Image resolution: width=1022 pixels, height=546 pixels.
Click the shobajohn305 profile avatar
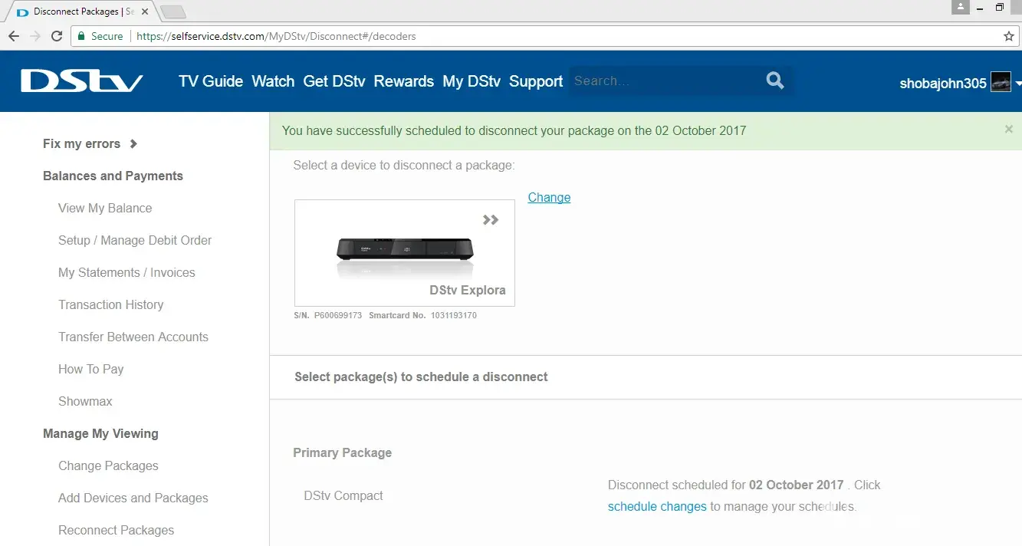point(1001,82)
